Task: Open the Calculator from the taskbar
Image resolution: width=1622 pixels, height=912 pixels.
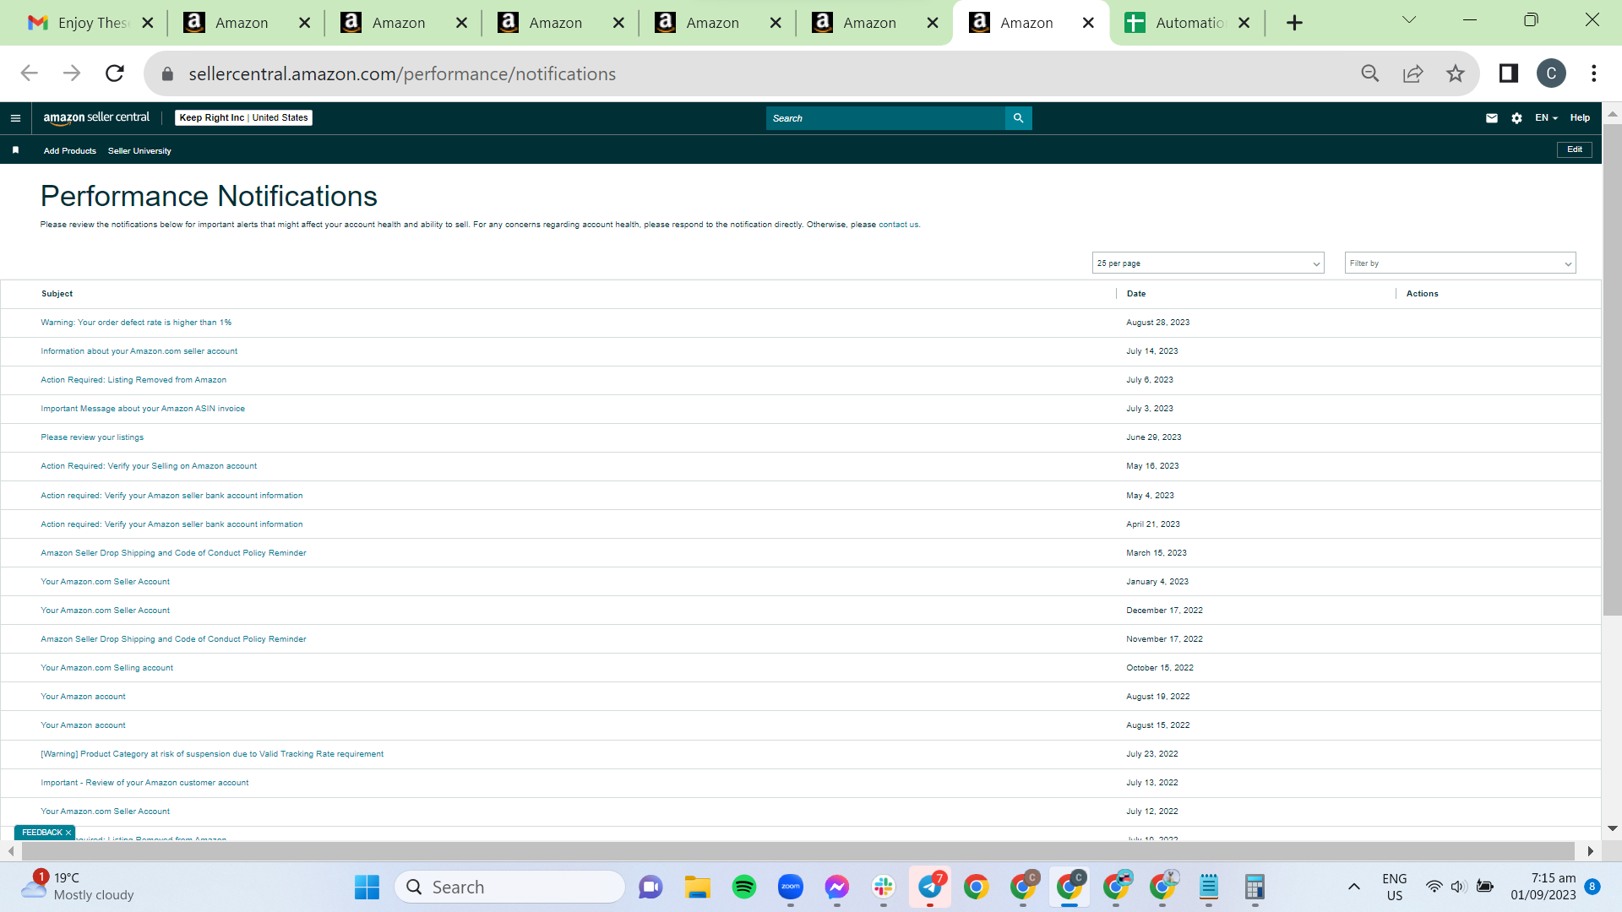Action: click(1255, 888)
